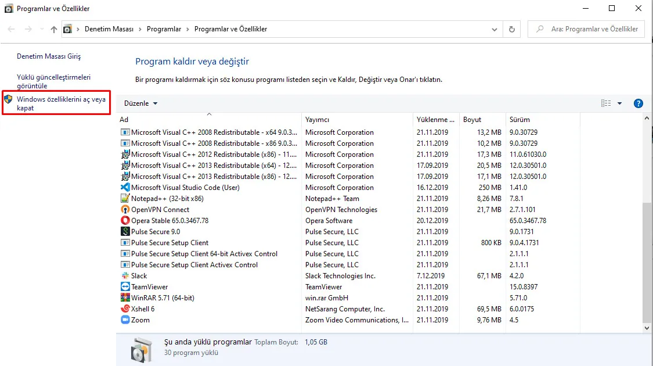
Task: Click the Zoom program icon
Action: click(125, 320)
